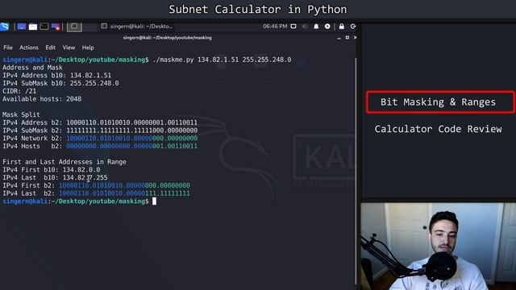Viewport: 516px width, 290px height.
Task: Click the "Bit Masking & Ranges" chapter label
Action: 438,102
